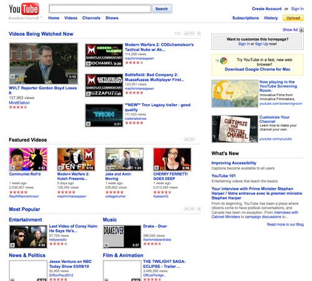Open Improving Accessibility news item

pyautogui.click(x=234, y=163)
